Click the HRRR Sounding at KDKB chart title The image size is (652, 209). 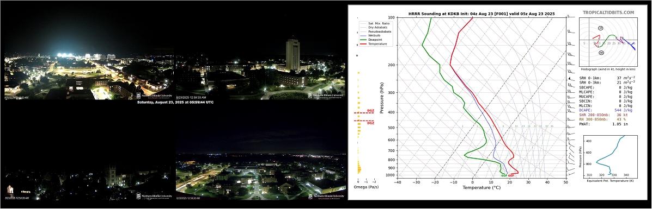pos(482,14)
